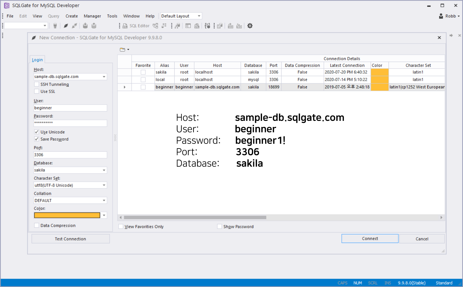Open the Create menu
Viewport: 463px width, 287px height.
72,16
